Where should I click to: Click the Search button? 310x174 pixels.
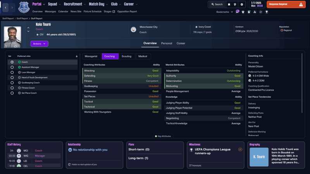pyautogui.click(x=217, y=4)
